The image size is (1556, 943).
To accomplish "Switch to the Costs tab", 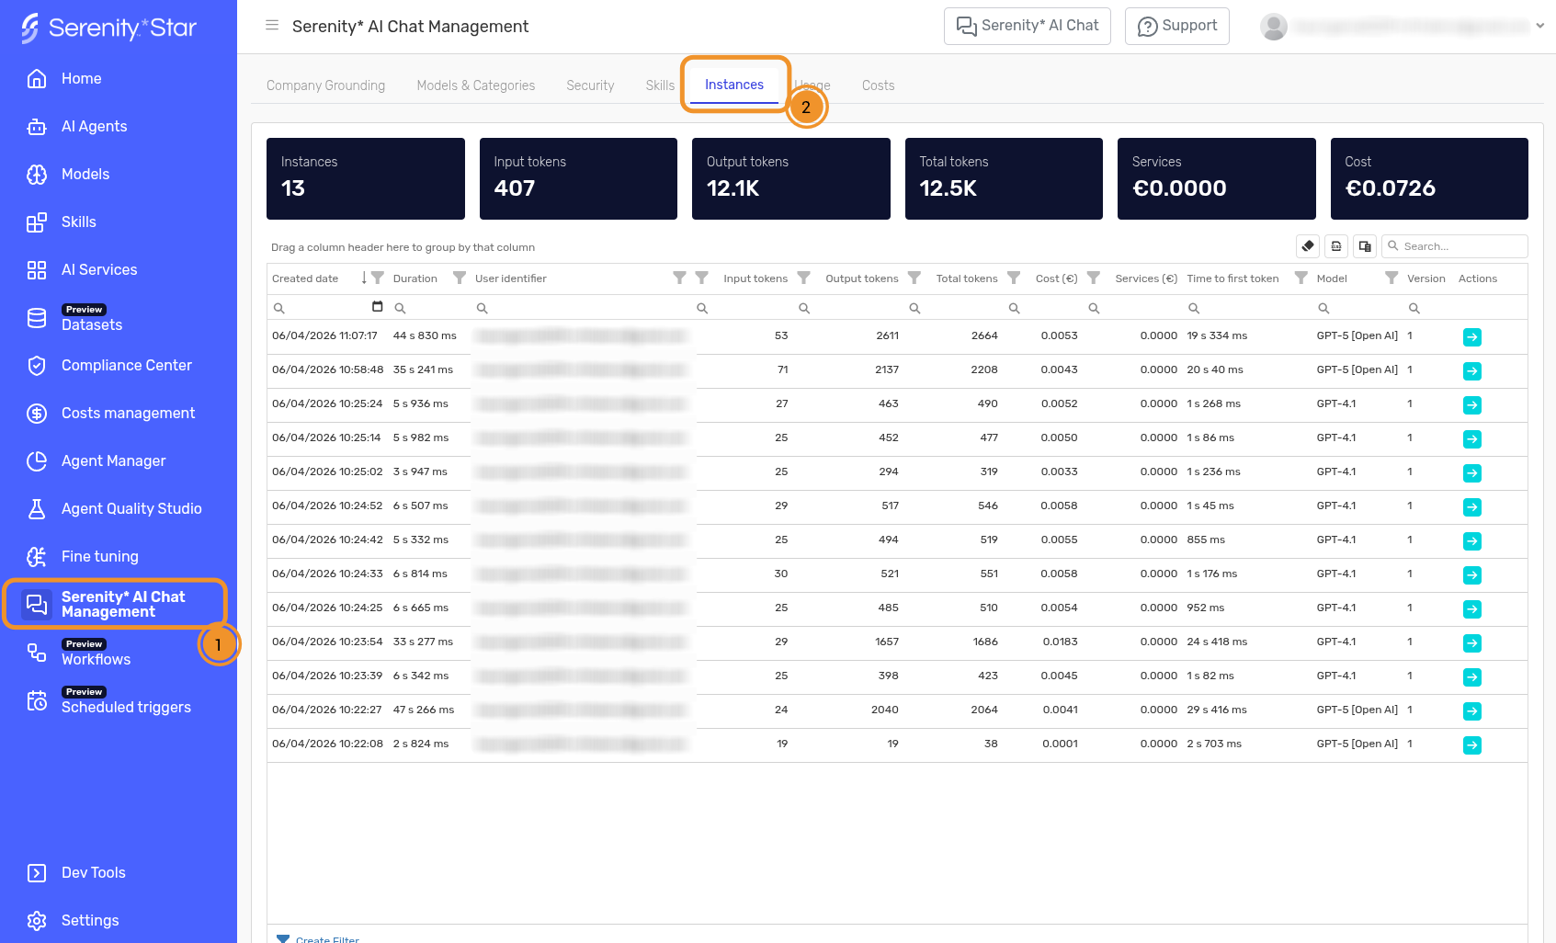I will pos(878,85).
